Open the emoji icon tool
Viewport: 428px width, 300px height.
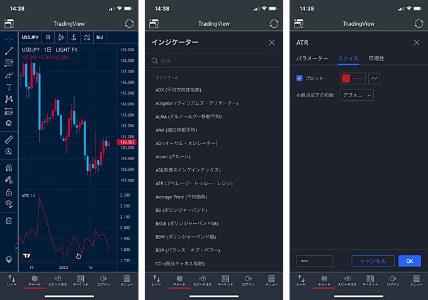click(x=9, y=124)
